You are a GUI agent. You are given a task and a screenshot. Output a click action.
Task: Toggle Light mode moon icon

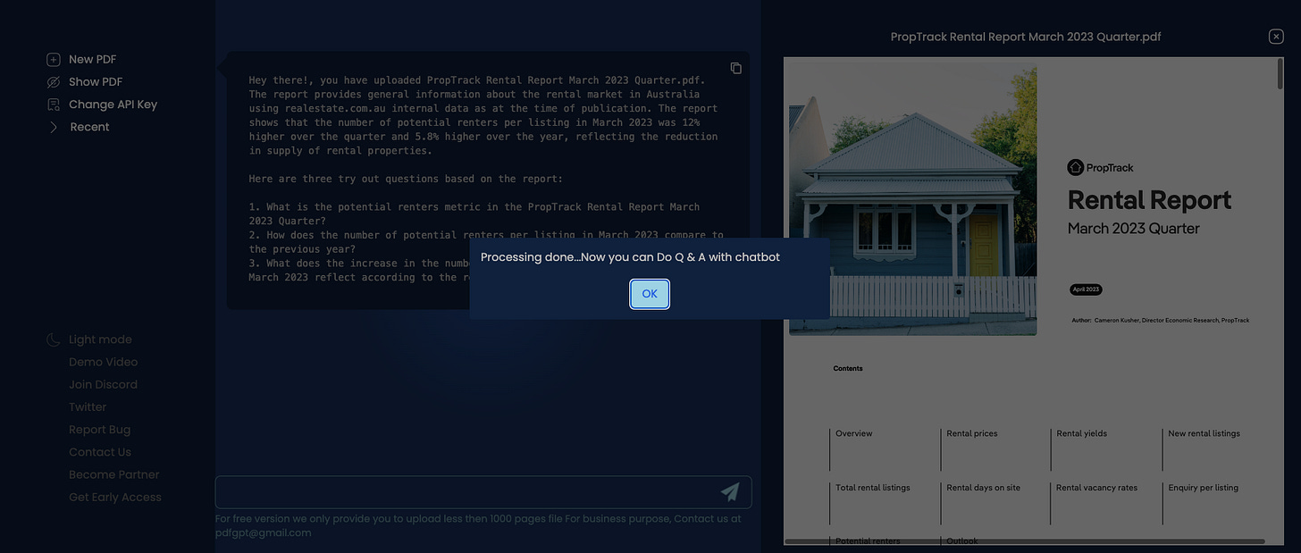pos(54,339)
